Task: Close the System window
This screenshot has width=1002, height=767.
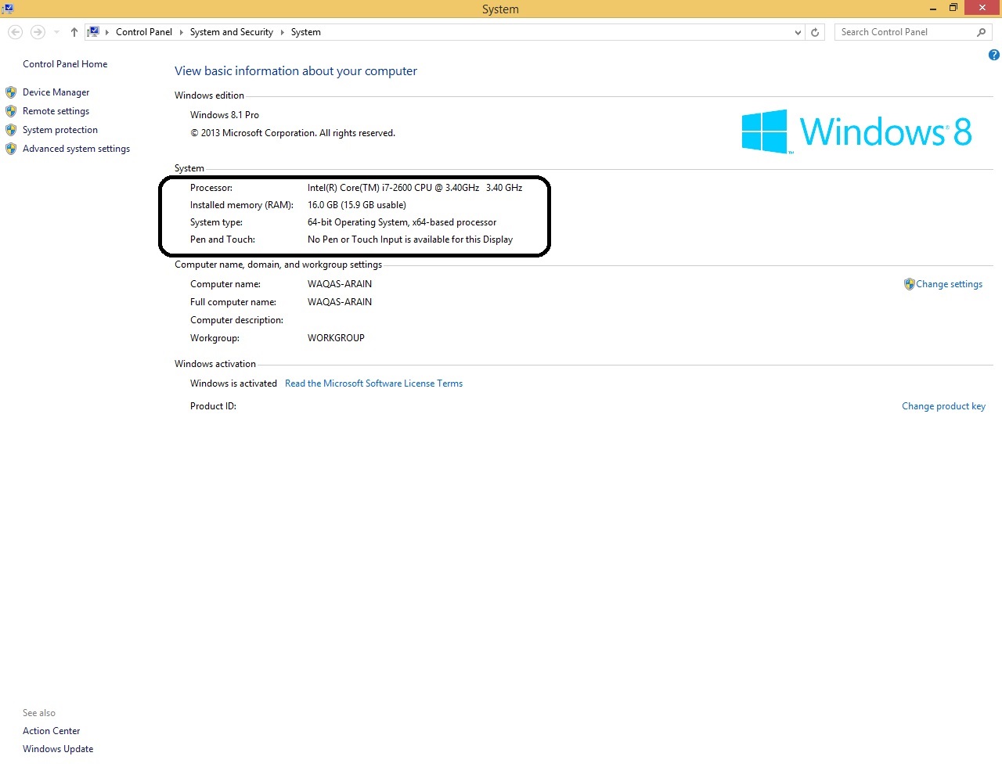Action: (982, 8)
